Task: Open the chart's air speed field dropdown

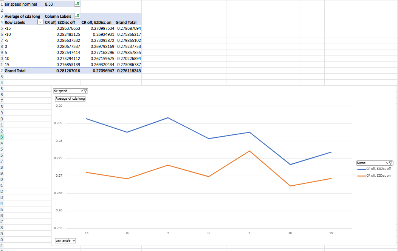Action: click(70, 91)
